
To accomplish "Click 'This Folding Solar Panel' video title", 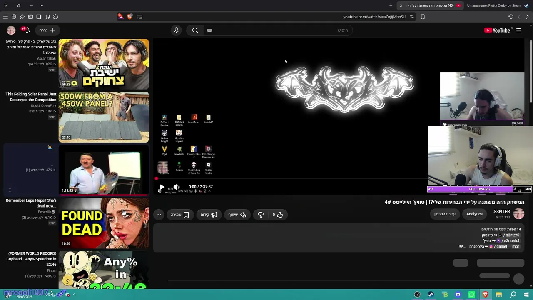I will (x=31, y=97).
